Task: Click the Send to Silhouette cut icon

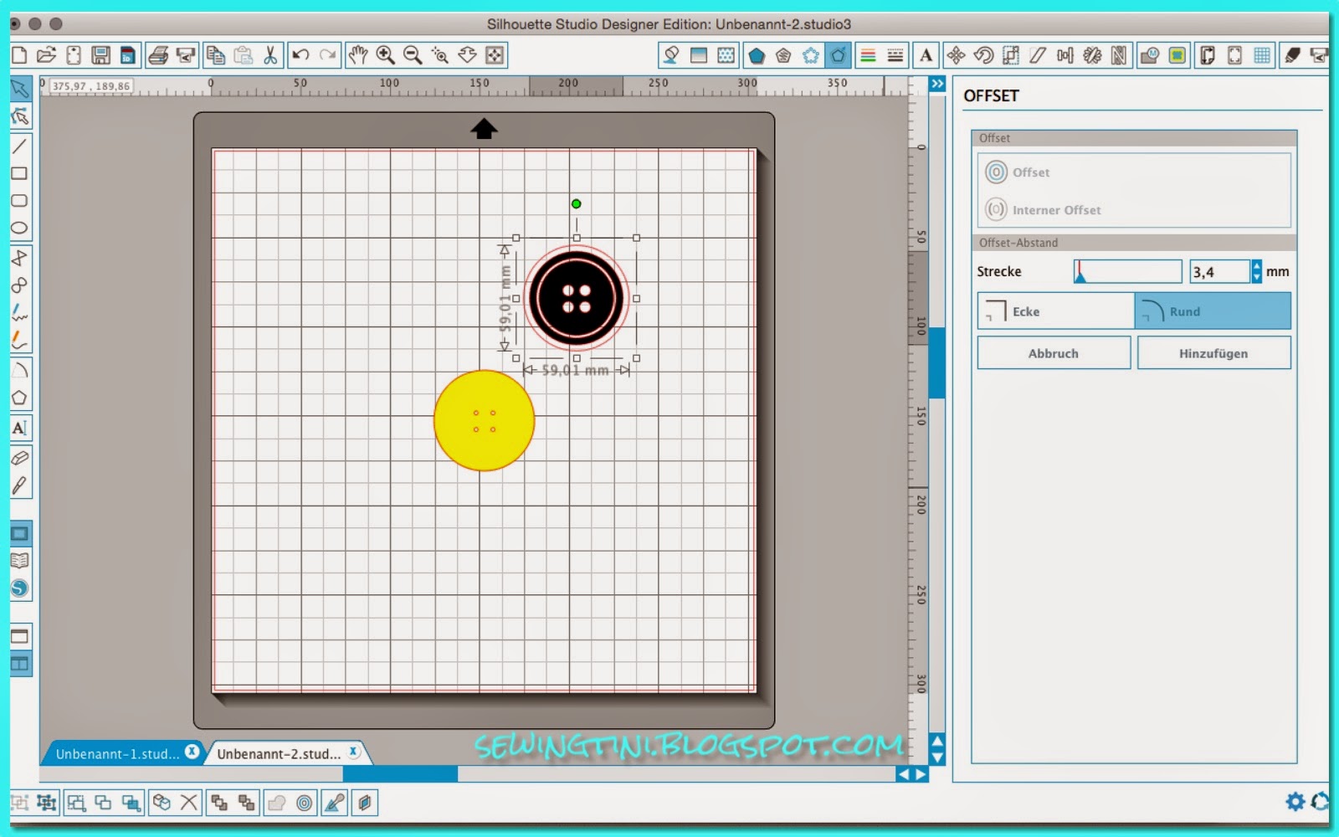Action: click(1320, 54)
